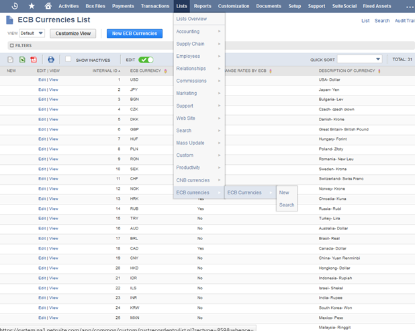
Task: Export list with the CSV export icon
Action: point(10,60)
